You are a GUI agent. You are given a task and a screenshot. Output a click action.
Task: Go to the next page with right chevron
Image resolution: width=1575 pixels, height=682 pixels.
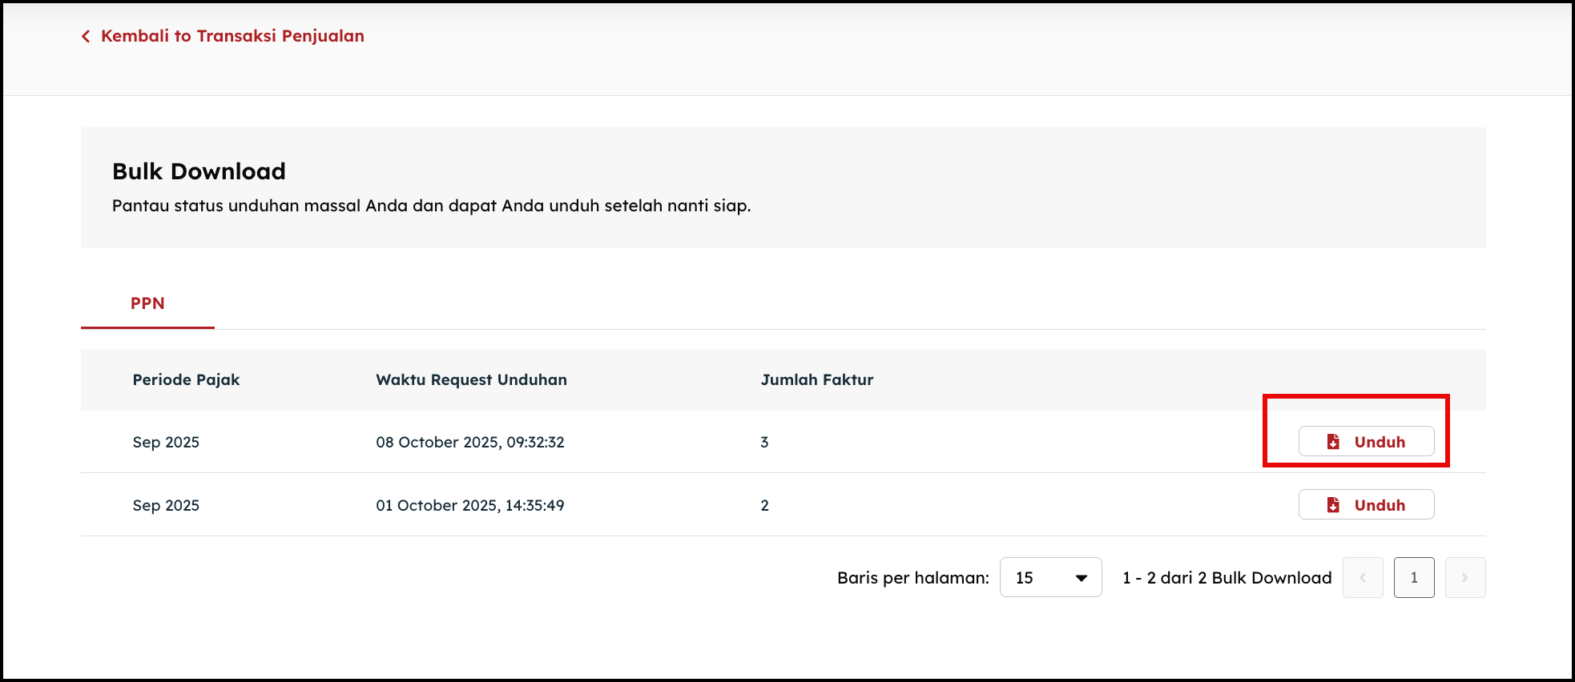[x=1464, y=578]
